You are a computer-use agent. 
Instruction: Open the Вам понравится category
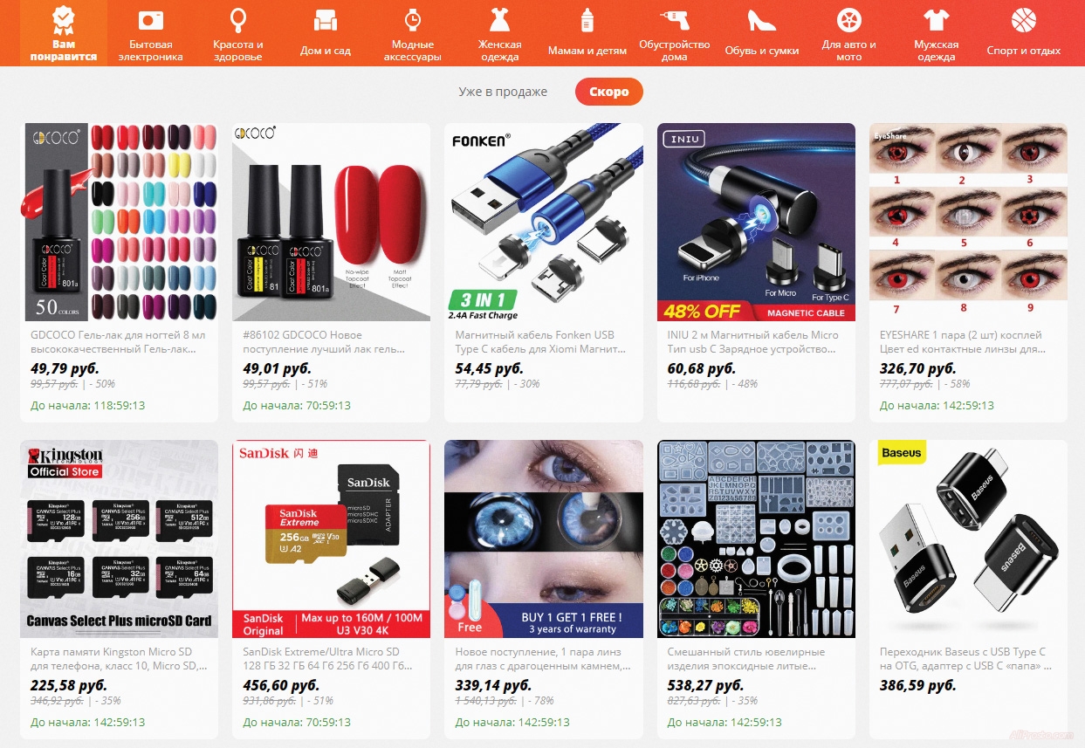64,33
